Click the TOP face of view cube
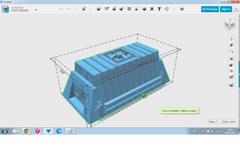The image size is (240, 150). point(230,19)
